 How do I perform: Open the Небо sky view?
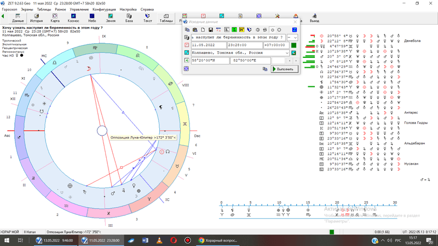tap(92, 17)
